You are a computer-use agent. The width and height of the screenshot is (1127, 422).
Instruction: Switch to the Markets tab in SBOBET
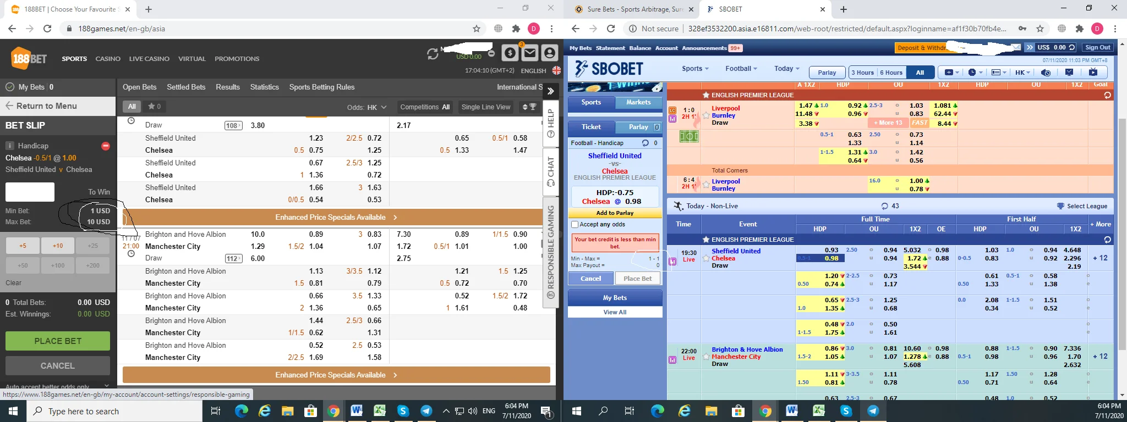(638, 103)
